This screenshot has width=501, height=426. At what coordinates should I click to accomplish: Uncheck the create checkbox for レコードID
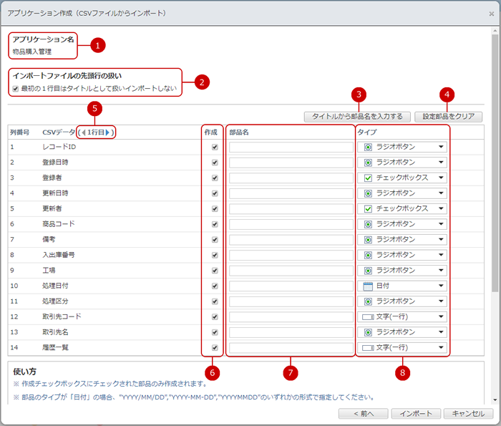point(215,147)
